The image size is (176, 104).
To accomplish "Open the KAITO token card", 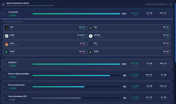I will (45, 52).
